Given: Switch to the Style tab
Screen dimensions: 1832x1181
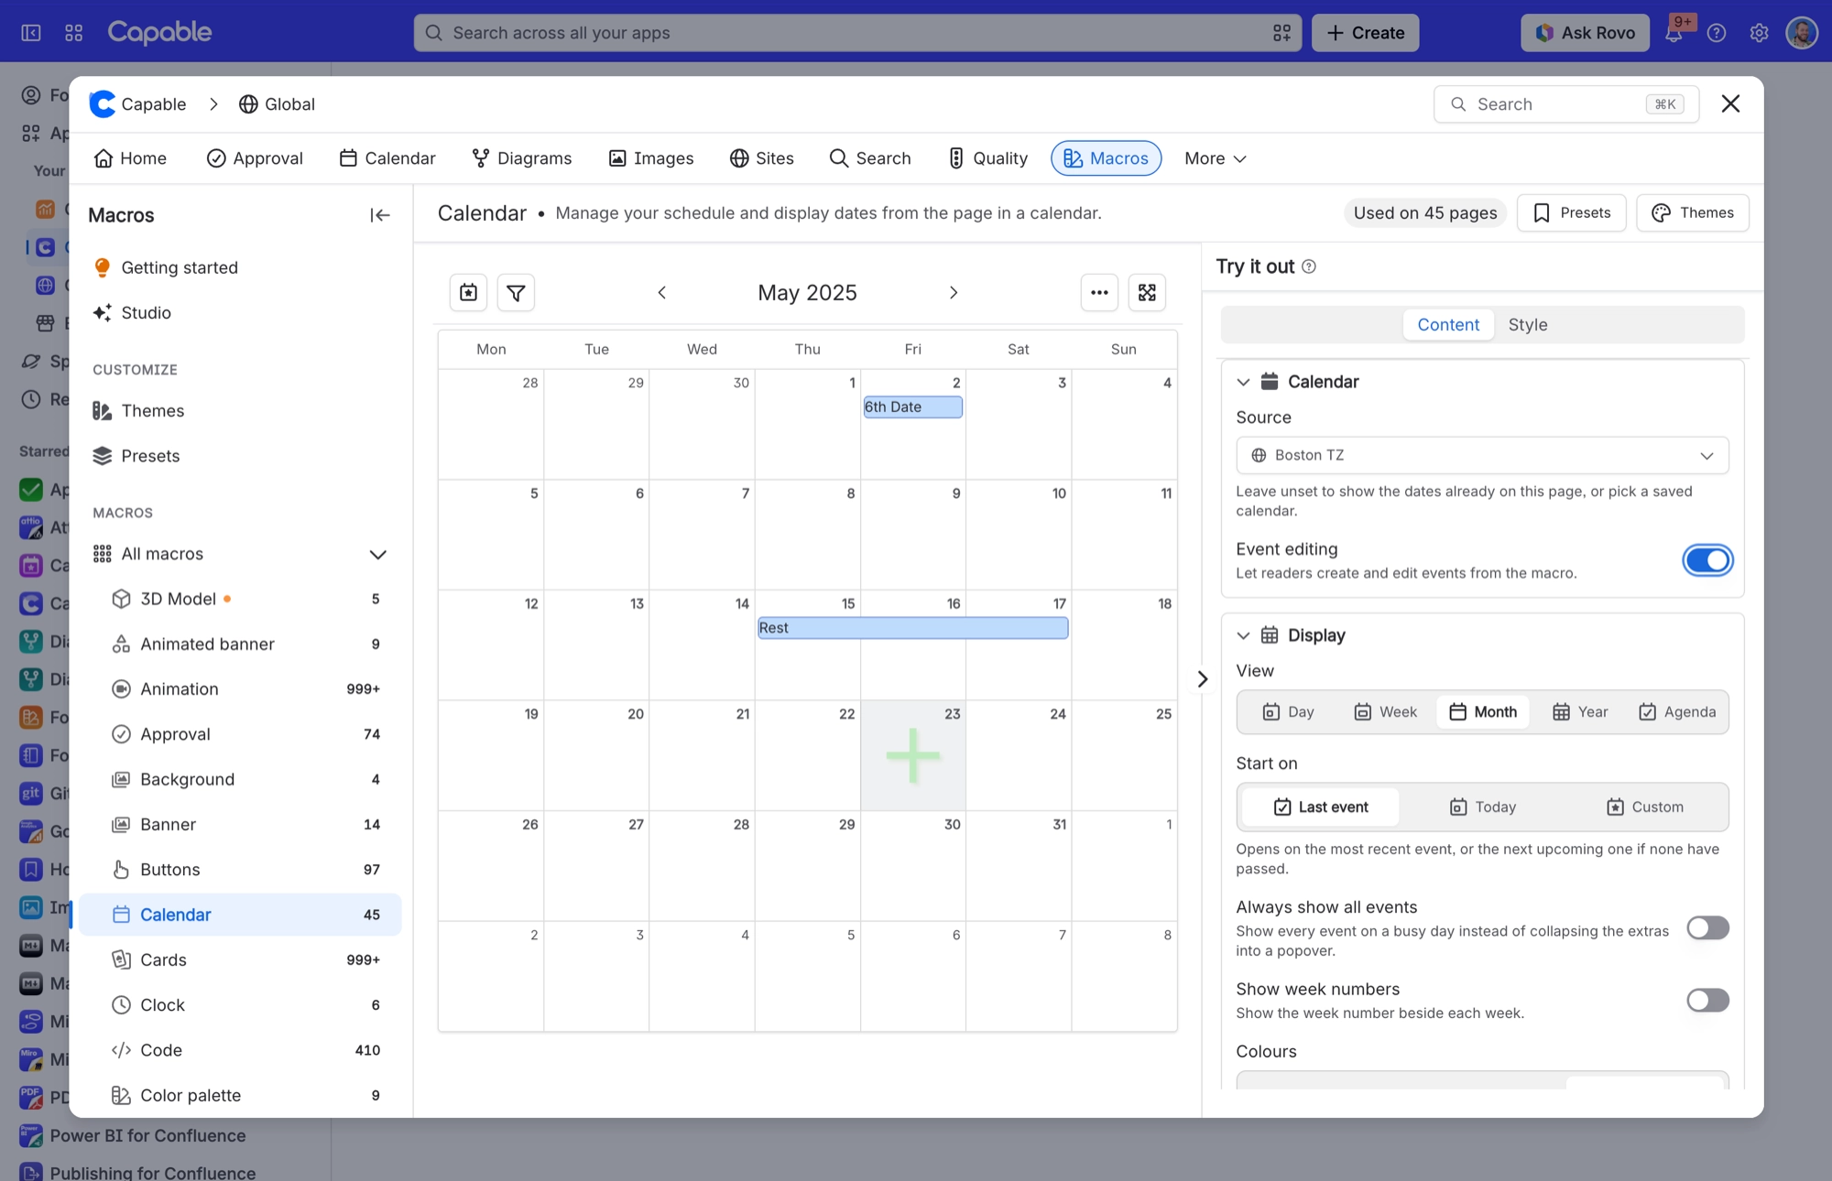Looking at the screenshot, I should pyautogui.click(x=1528, y=325).
